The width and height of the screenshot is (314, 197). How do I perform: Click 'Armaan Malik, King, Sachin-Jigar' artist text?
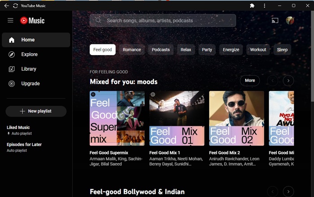(116, 162)
